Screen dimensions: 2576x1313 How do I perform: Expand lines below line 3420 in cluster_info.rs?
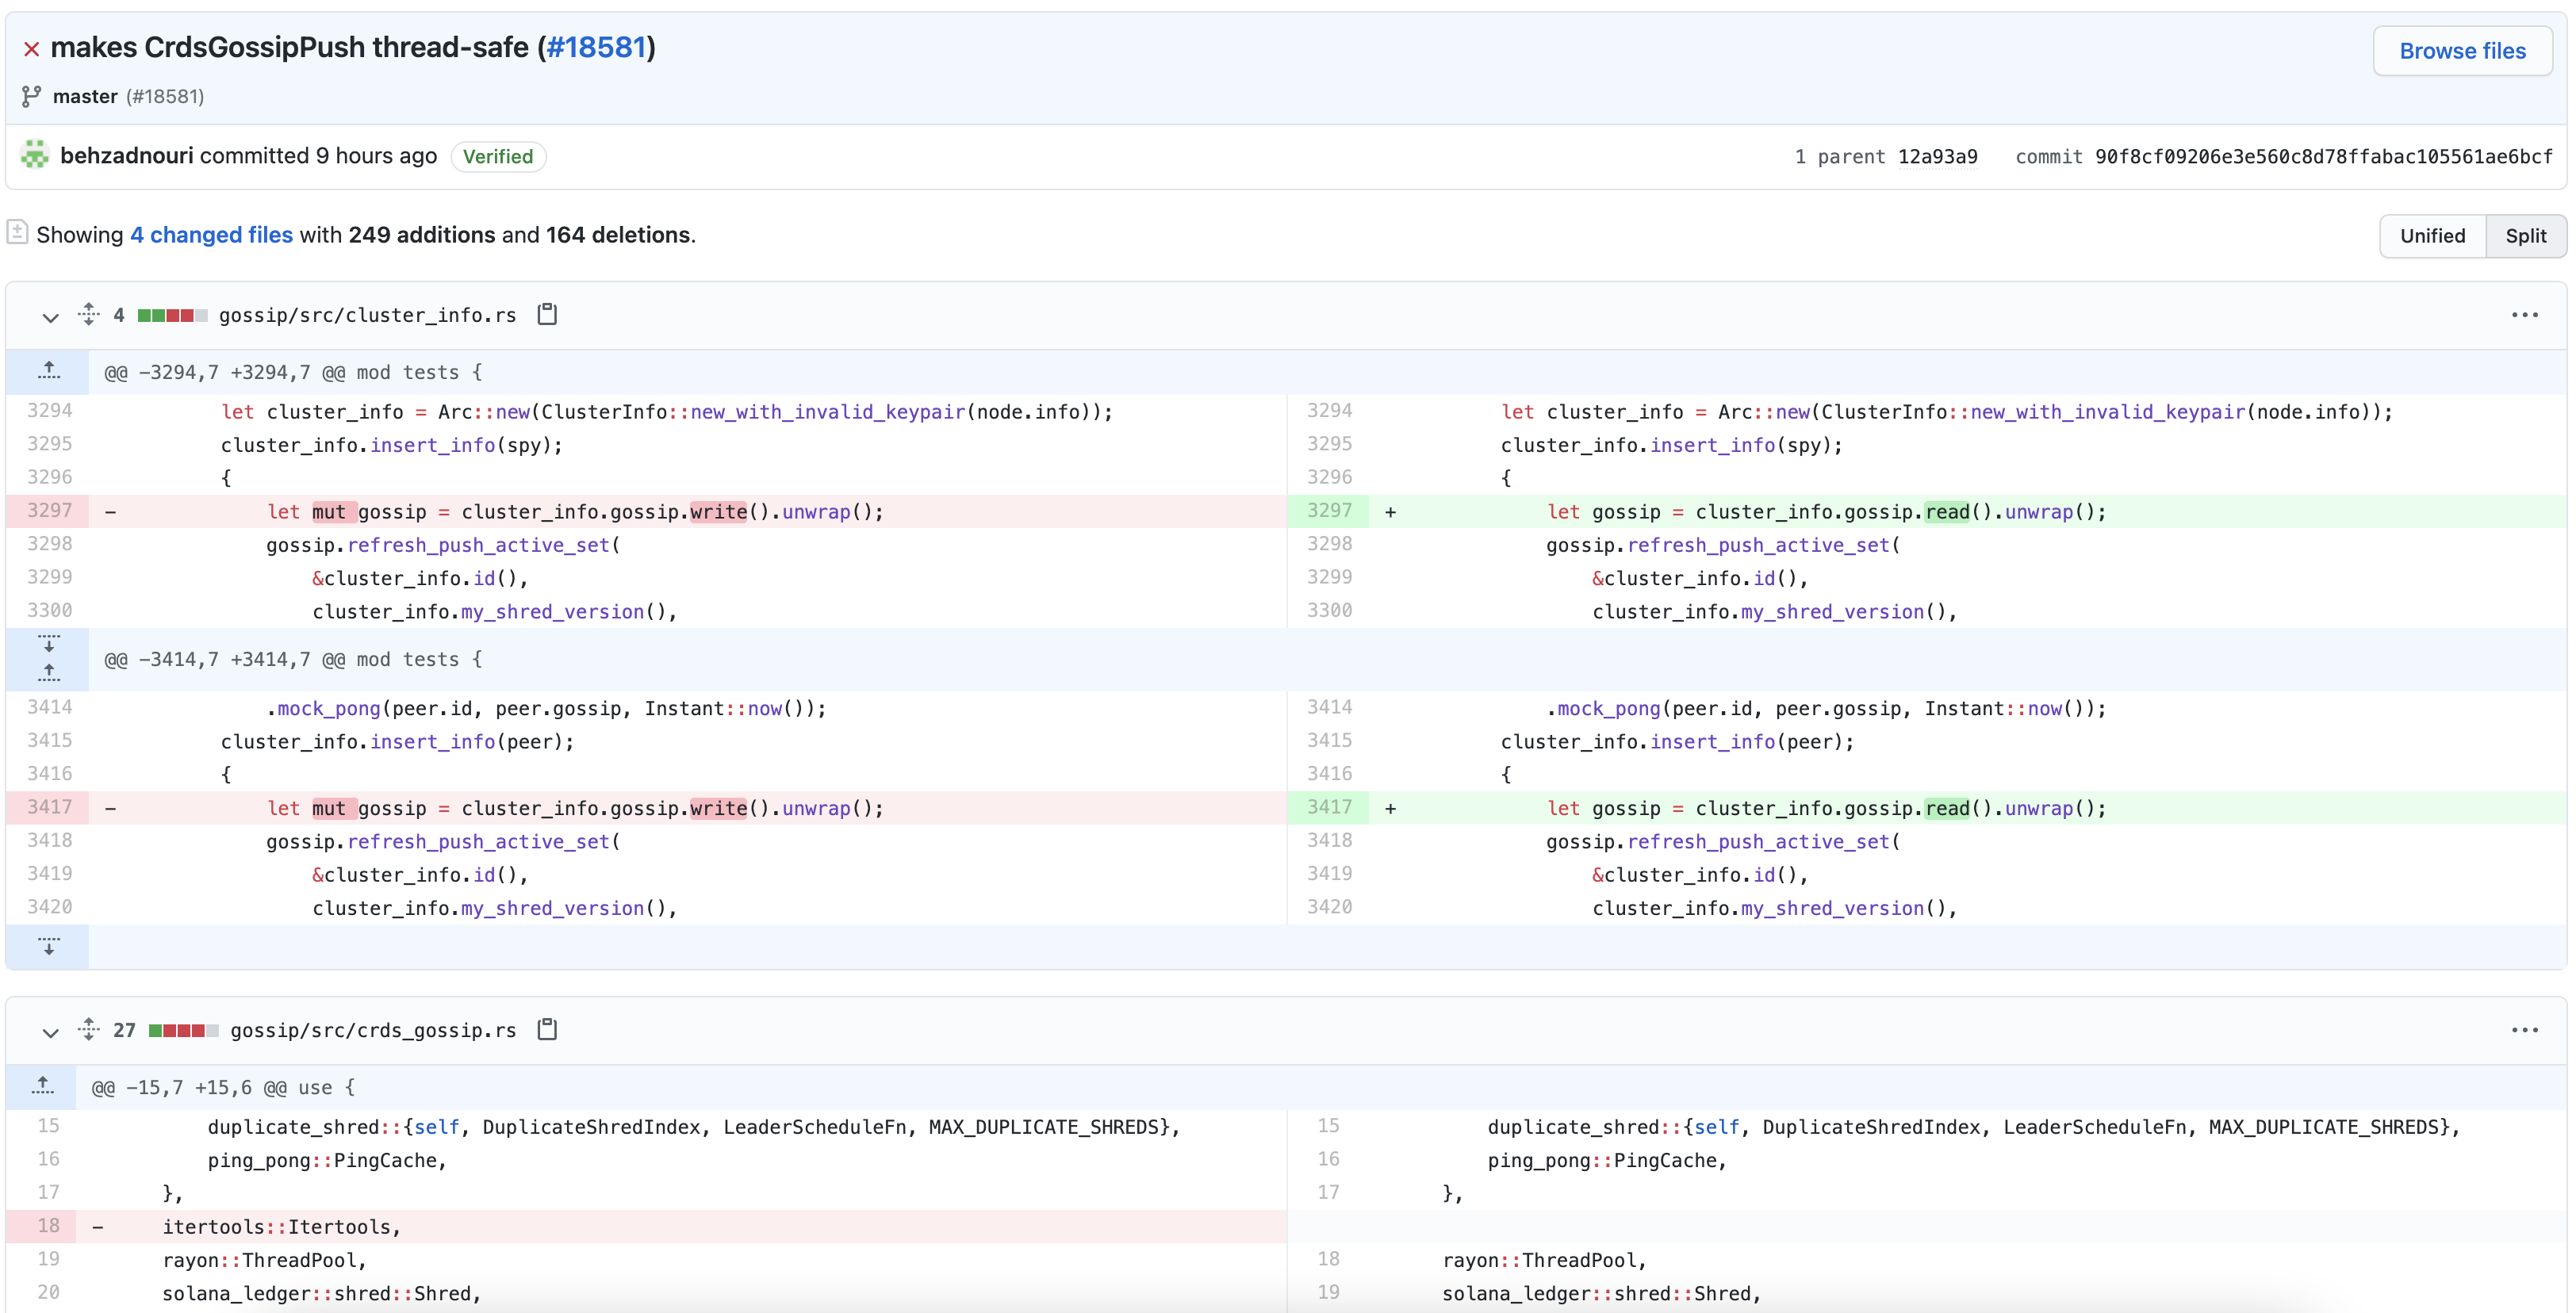coord(48,946)
